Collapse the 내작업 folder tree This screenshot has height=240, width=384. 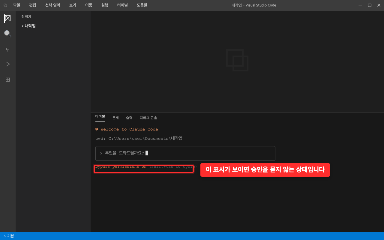click(28, 26)
